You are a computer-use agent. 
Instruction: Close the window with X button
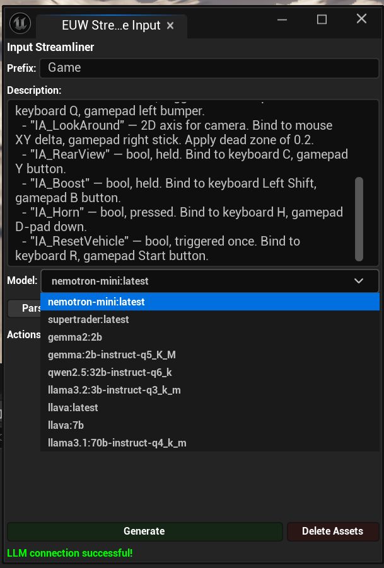point(361,20)
